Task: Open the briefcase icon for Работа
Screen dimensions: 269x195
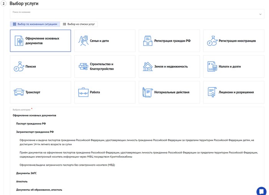Action: point(83,92)
